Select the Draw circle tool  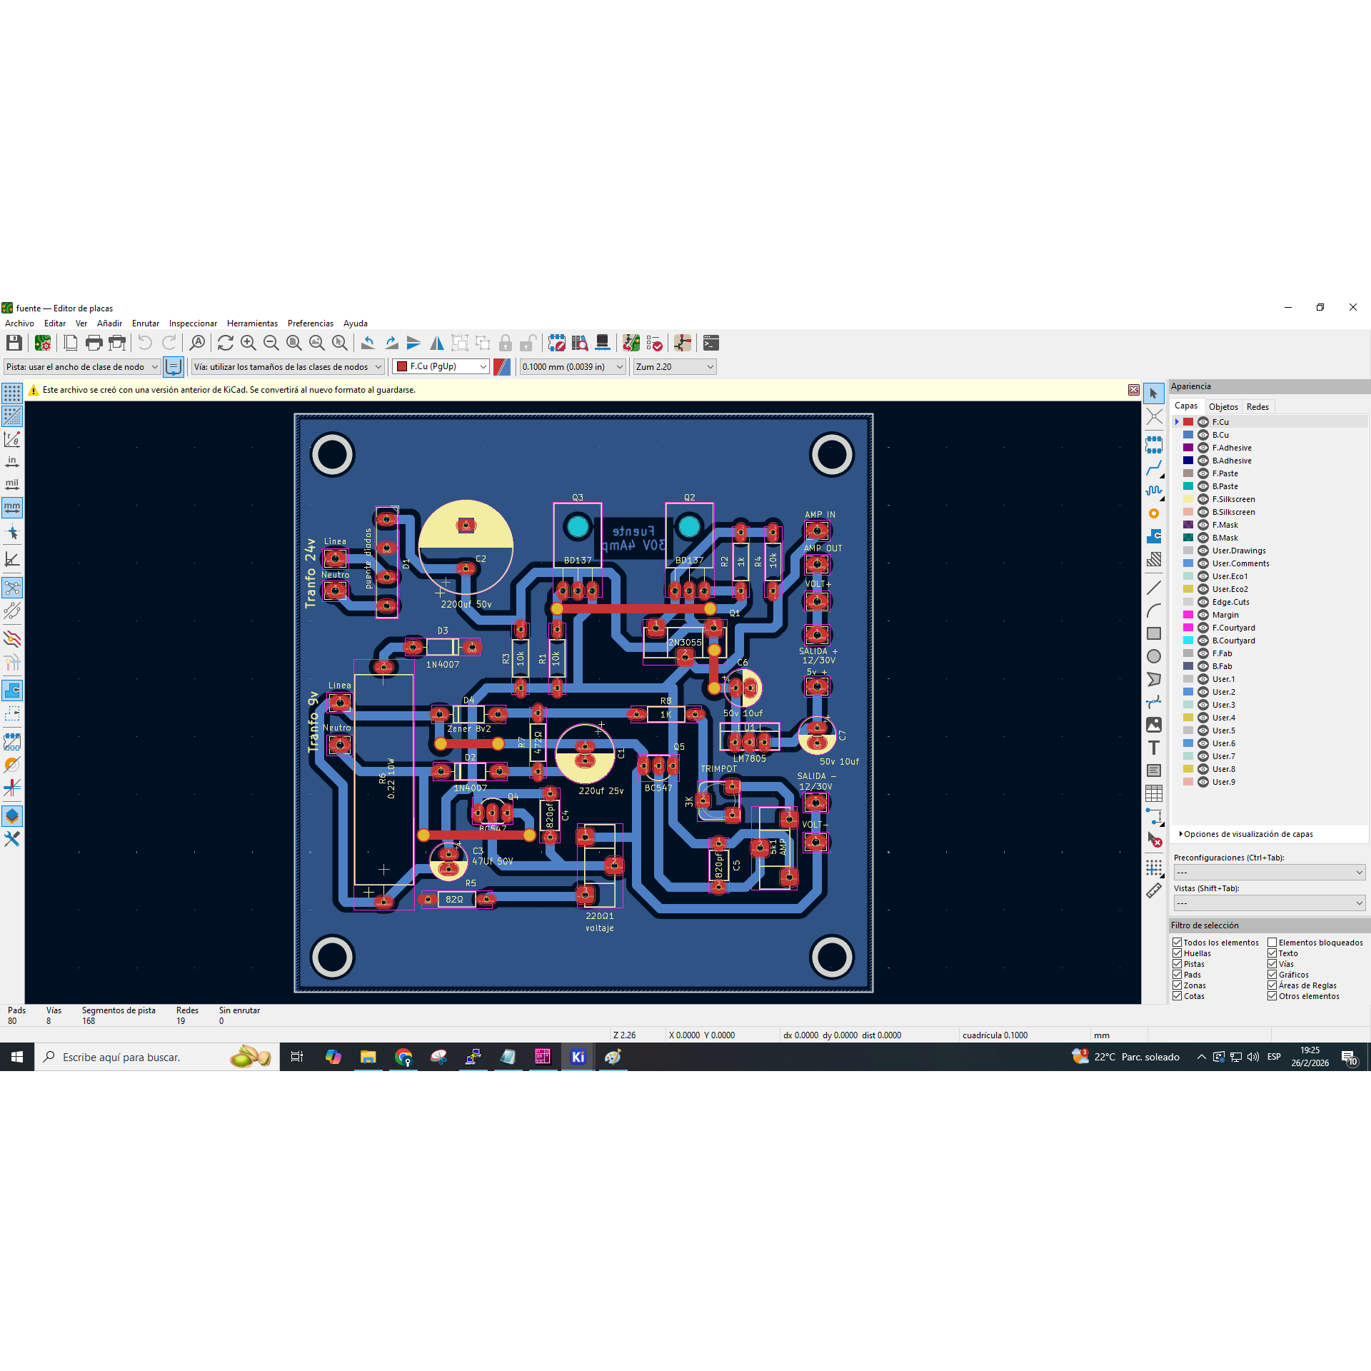click(1154, 656)
